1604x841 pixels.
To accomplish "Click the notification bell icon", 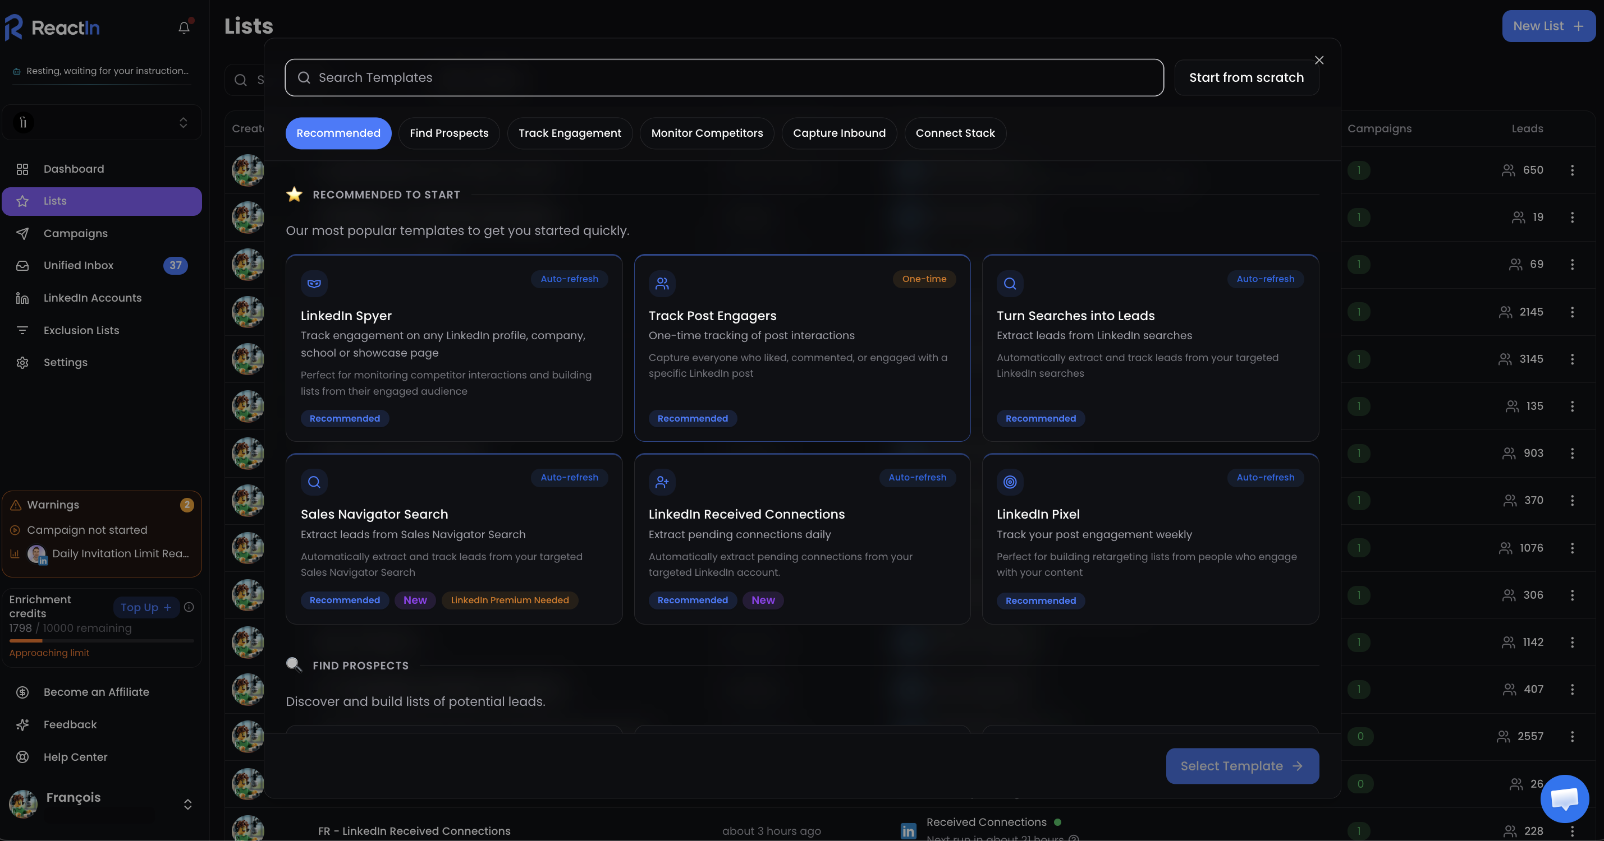I will coord(184,27).
